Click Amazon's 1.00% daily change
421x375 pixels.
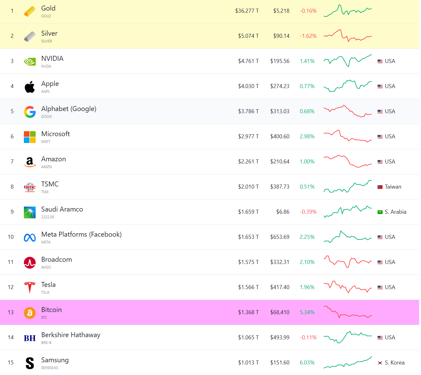[307, 162]
